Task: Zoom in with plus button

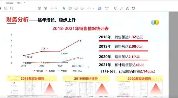Action: (82, 8)
